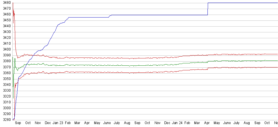Click the blue line's vertical jump to 3480
Viewport: 278px width, 127px height.
[x=208, y=9]
